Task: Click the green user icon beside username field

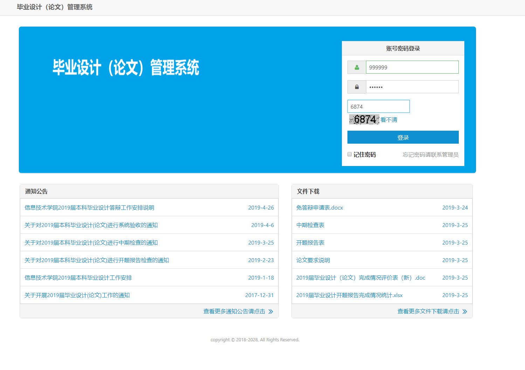Action: 357,67
